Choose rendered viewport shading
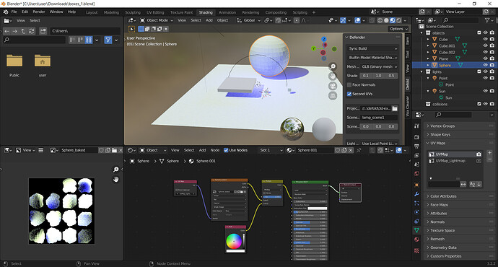 point(399,20)
